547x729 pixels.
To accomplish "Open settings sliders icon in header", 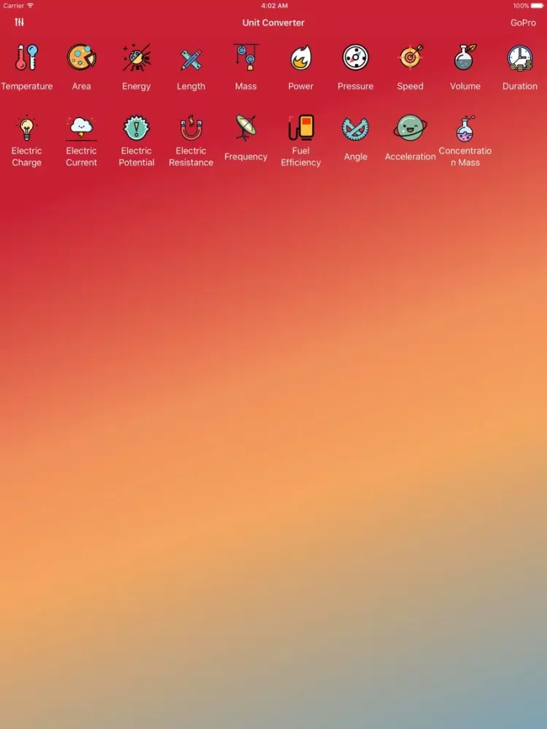I will (19, 23).
